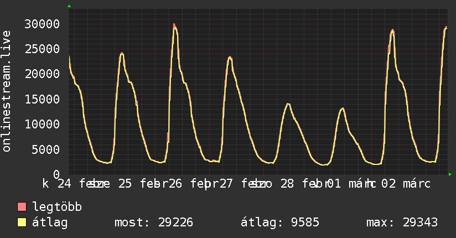This screenshot has height=238, width=456.
Task: Click the 0 y-axis label
Action: click(56, 175)
